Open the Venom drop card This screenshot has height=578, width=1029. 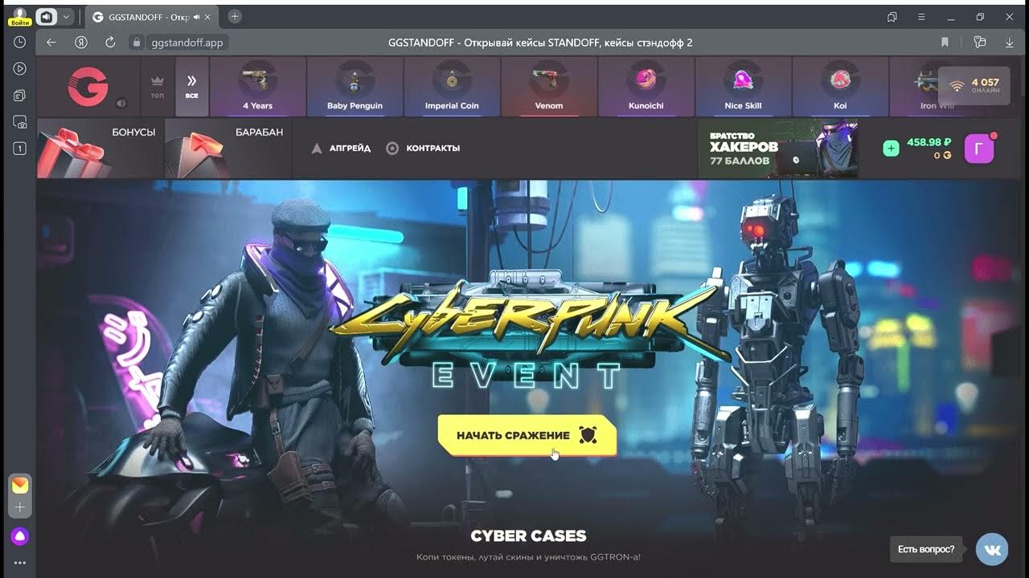pos(549,88)
